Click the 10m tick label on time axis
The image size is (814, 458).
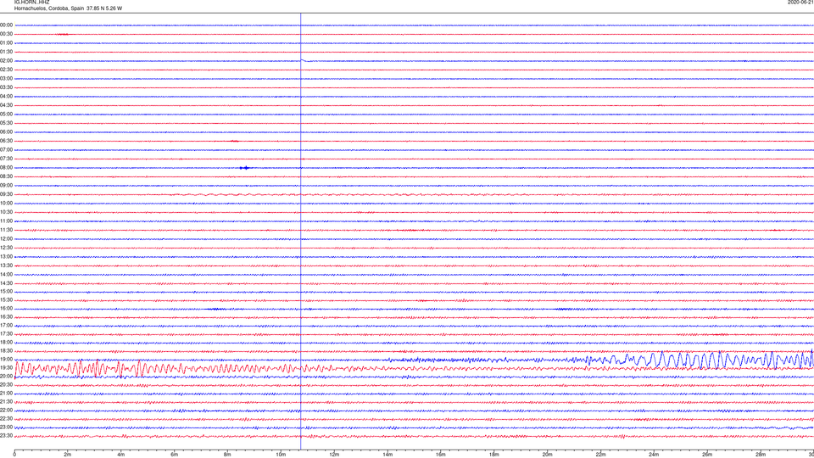(x=281, y=455)
